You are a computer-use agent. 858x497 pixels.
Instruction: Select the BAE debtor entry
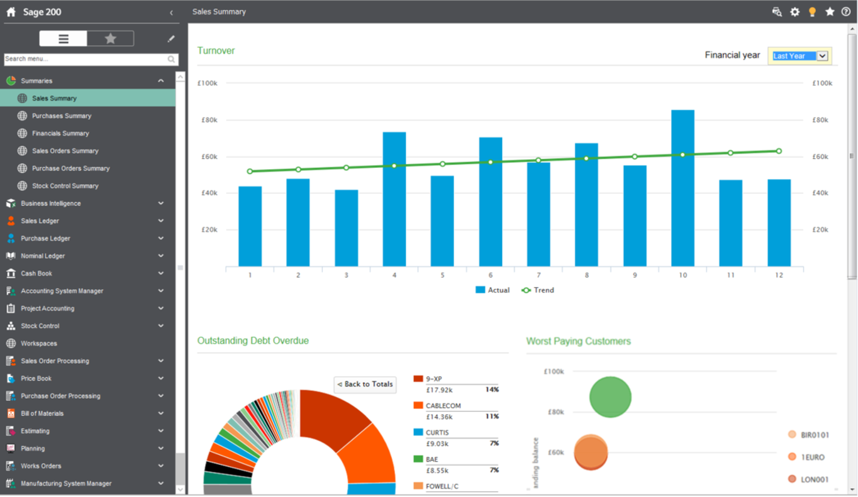tap(456, 464)
